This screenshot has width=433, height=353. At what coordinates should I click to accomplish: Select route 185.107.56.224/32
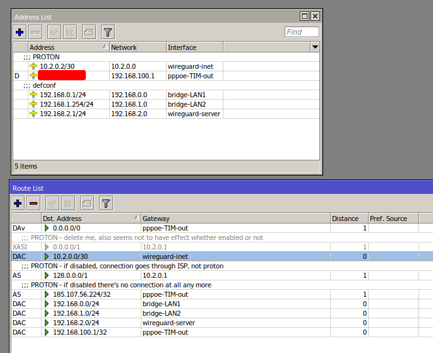222,294
